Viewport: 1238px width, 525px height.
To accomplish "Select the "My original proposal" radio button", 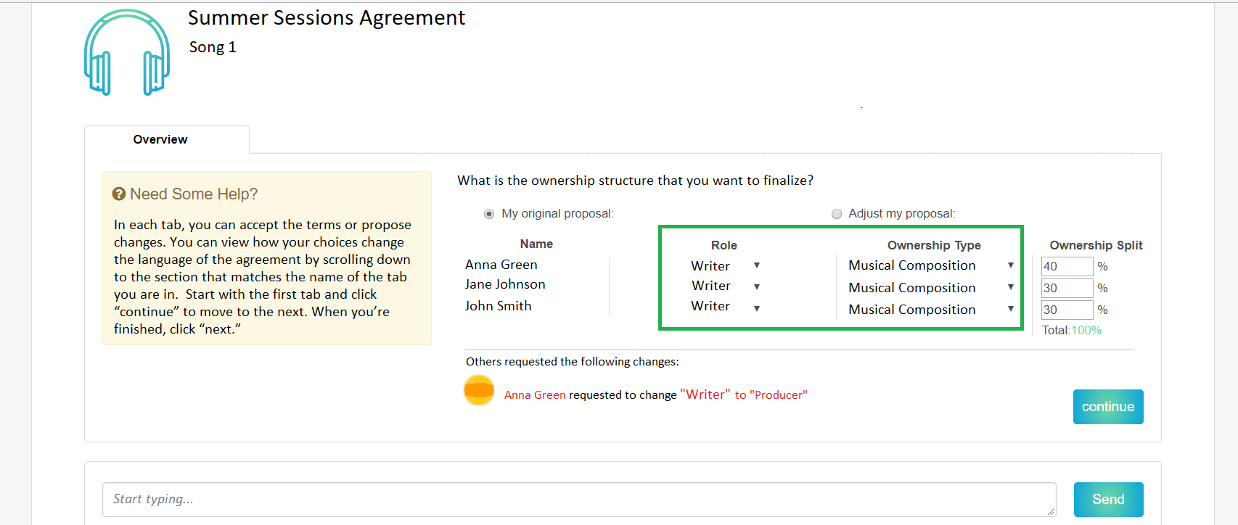I will click(x=489, y=214).
